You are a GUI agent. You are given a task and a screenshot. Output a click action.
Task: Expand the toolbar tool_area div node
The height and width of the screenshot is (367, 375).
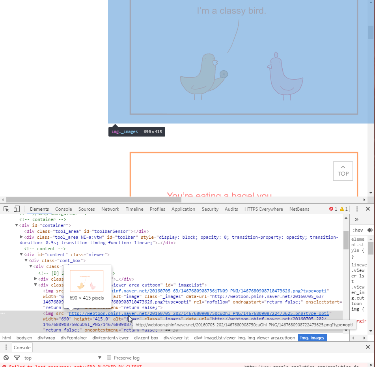click(21, 237)
